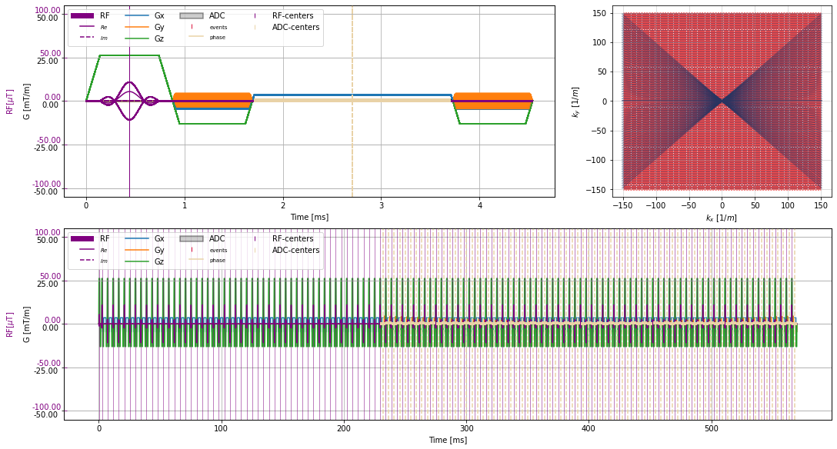837x449 pixels.
Task: Click the purple RF swatch in top legend
Action: click(x=82, y=16)
